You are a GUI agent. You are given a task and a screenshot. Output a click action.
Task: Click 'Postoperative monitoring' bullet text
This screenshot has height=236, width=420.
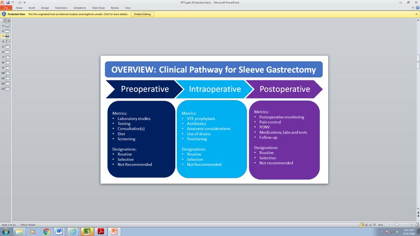pyautogui.click(x=282, y=117)
